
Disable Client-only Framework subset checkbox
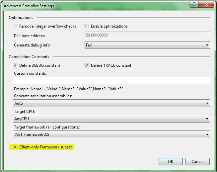coord(15,147)
